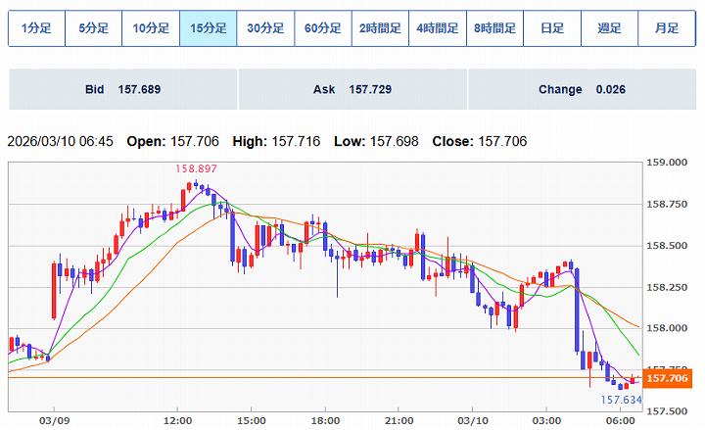Change chart to 30分足 interval
Image resolution: width=705 pixels, height=430 pixels.
click(x=264, y=28)
